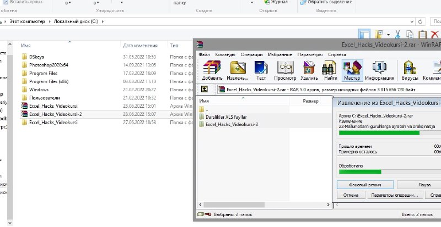Viewport: 441px width, 227px height.
Task: Click Обратить выделение in the ribbon
Action: point(326,2)
